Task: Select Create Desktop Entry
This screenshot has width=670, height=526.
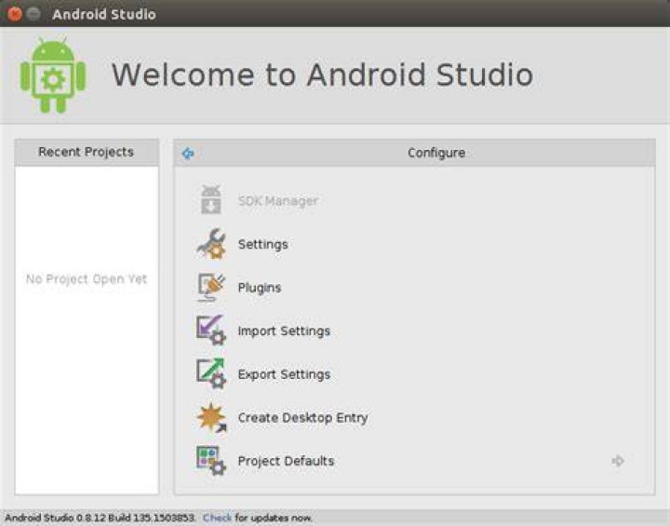Action: (x=303, y=418)
